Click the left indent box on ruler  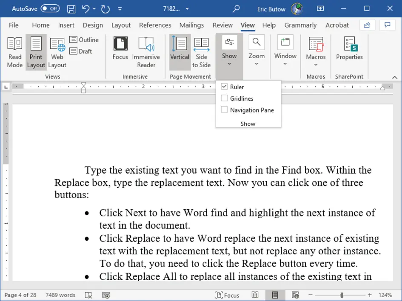(83, 91)
